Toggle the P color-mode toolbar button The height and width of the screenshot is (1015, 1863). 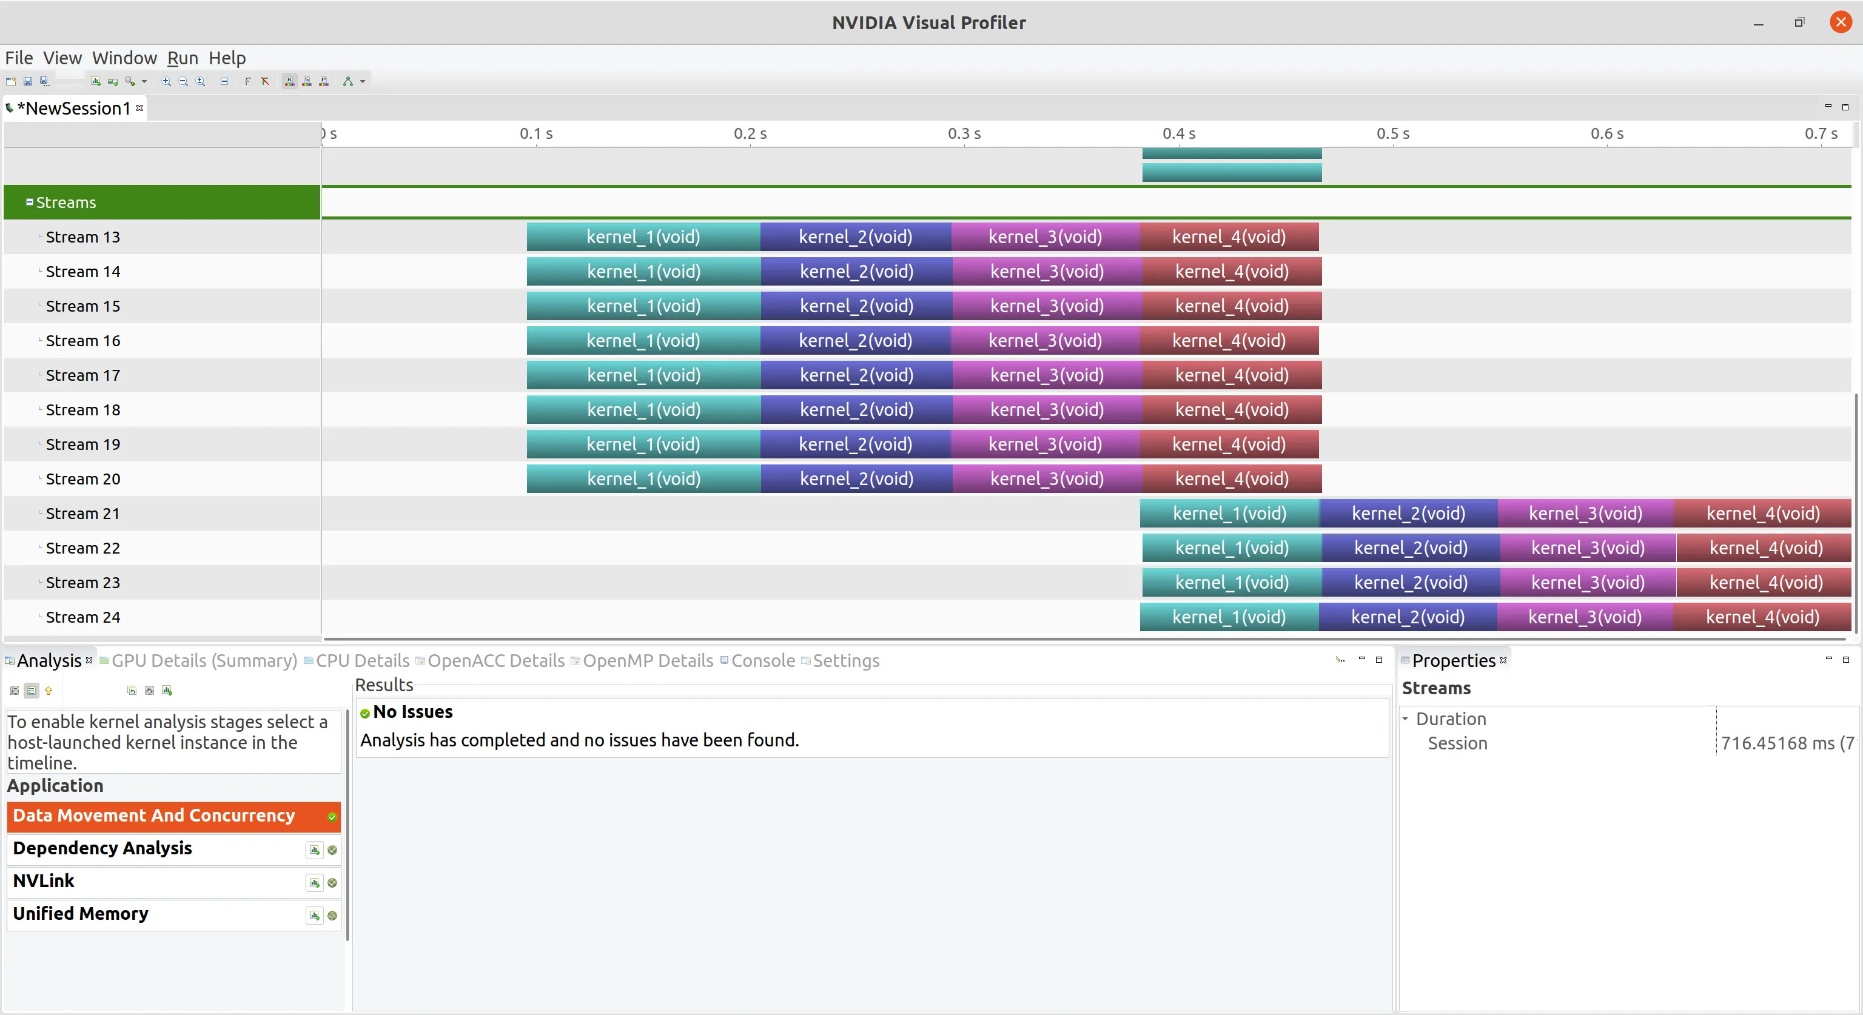[324, 82]
